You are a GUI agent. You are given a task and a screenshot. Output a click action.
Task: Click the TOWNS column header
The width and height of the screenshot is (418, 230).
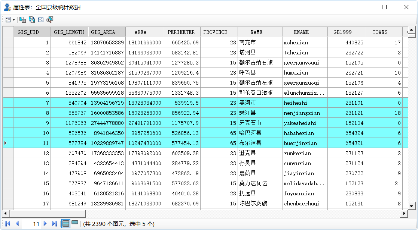click(x=384, y=32)
